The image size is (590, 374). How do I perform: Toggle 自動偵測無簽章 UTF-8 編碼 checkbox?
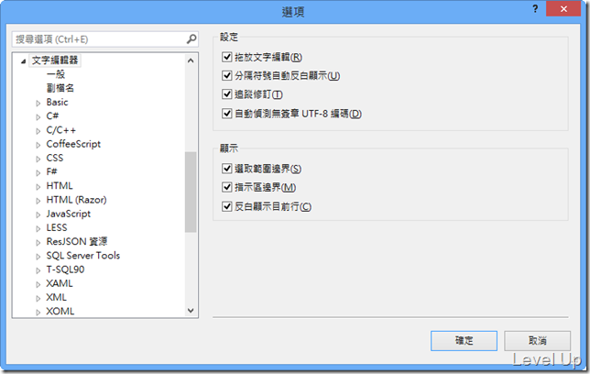pos(226,114)
